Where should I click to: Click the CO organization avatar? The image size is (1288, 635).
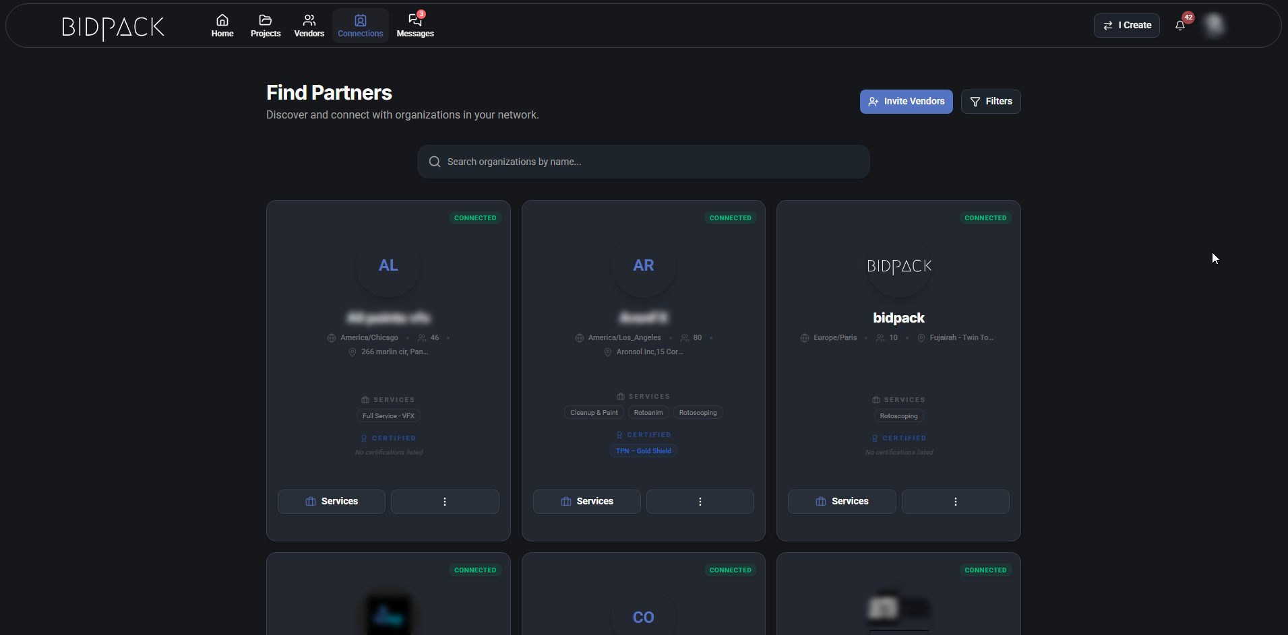[643, 617]
